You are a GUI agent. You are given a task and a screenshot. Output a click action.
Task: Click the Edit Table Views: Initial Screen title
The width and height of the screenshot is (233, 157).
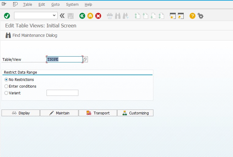click(41, 26)
